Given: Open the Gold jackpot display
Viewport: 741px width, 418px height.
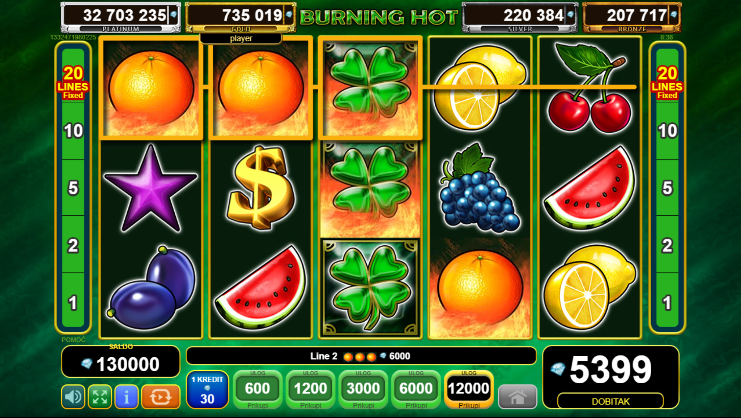Looking at the screenshot, I should coord(240,17).
